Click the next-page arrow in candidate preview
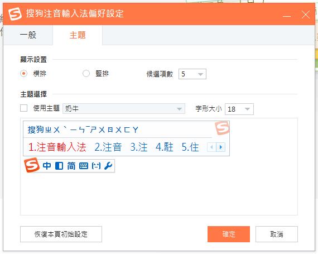 pos(221,147)
